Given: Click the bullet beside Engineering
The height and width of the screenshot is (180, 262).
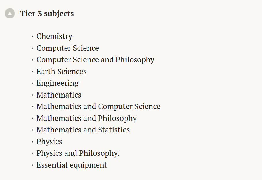Looking at the screenshot, I should 33,83.
